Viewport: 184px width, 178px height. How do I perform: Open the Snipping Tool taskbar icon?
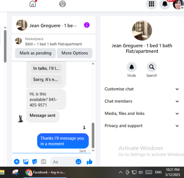tap(15, 172)
